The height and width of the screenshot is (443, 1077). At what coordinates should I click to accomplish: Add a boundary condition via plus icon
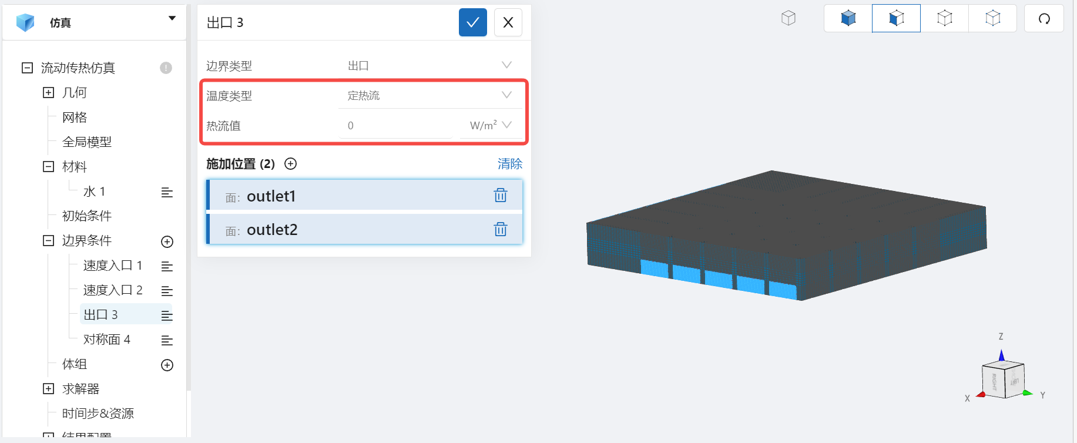click(167, 241)
